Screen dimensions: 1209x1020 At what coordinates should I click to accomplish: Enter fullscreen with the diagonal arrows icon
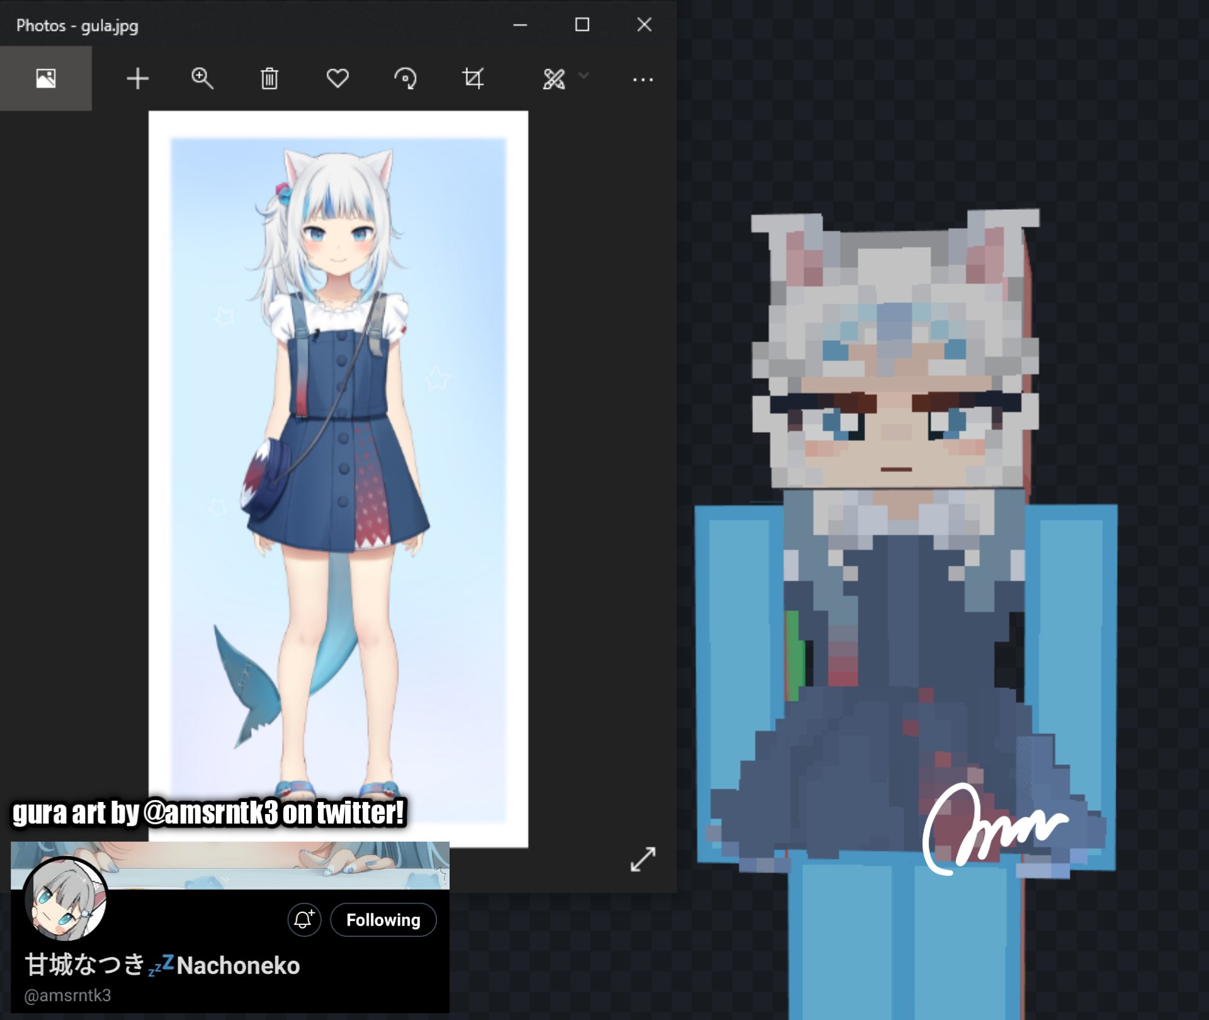coord(643,859)
